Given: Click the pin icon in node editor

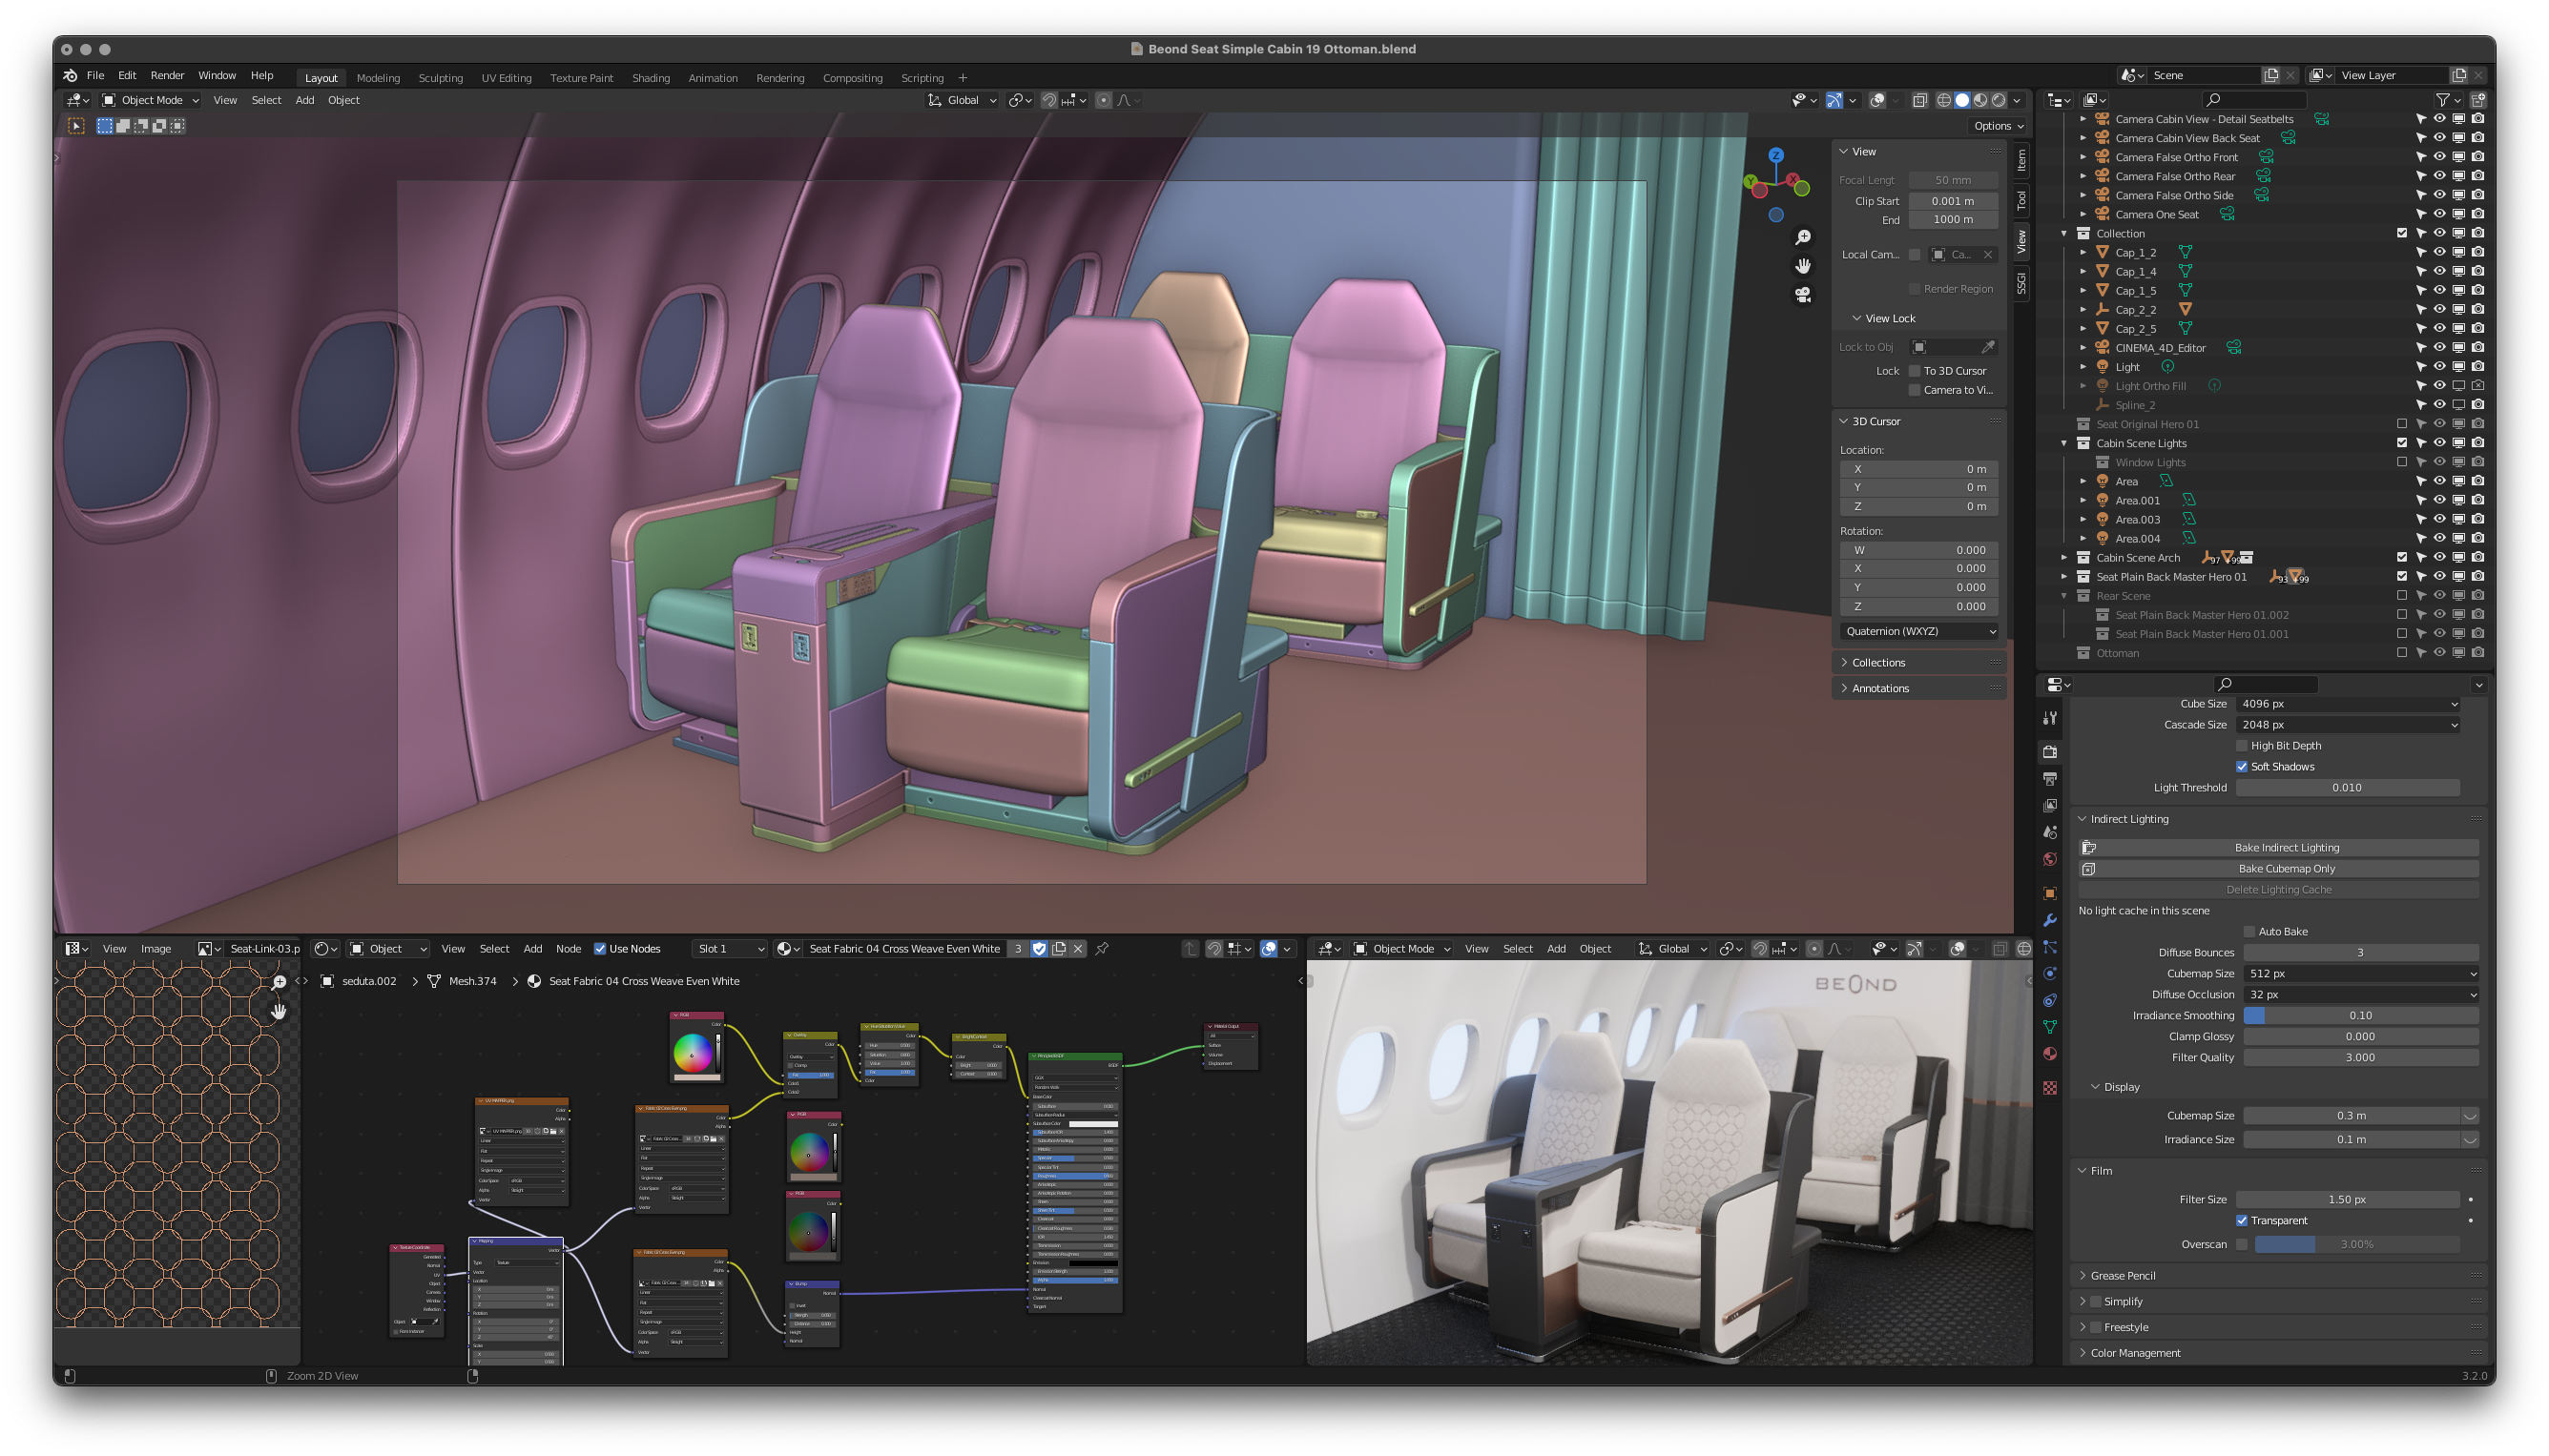Looking at the screenshot, I should click(1102, 949).
